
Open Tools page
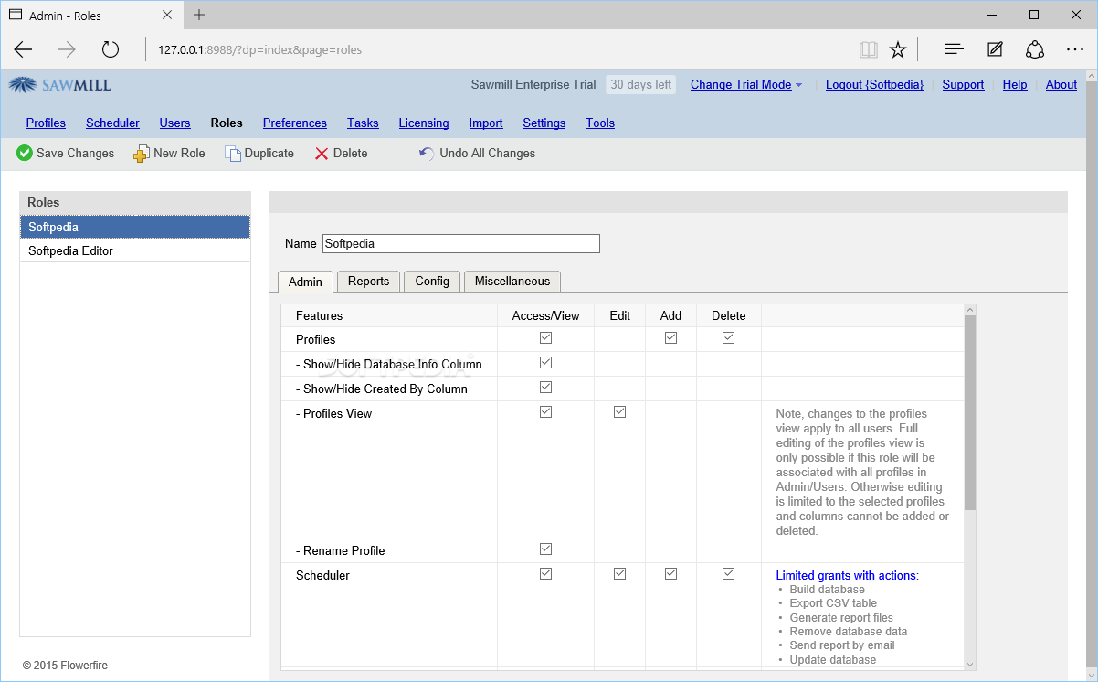click(x=600, y=123)
